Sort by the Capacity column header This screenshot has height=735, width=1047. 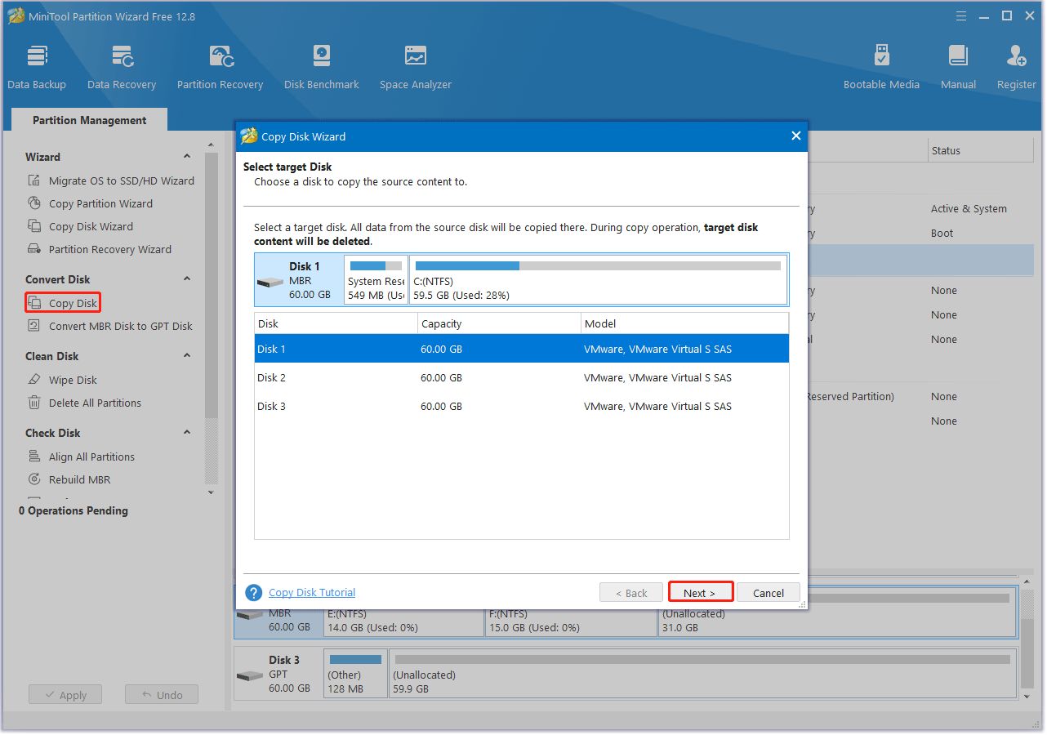coord(499,324)
